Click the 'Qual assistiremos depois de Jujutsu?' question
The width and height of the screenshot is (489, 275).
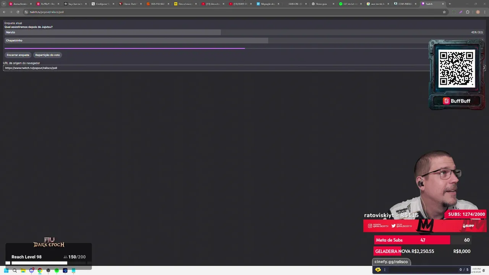29,27
